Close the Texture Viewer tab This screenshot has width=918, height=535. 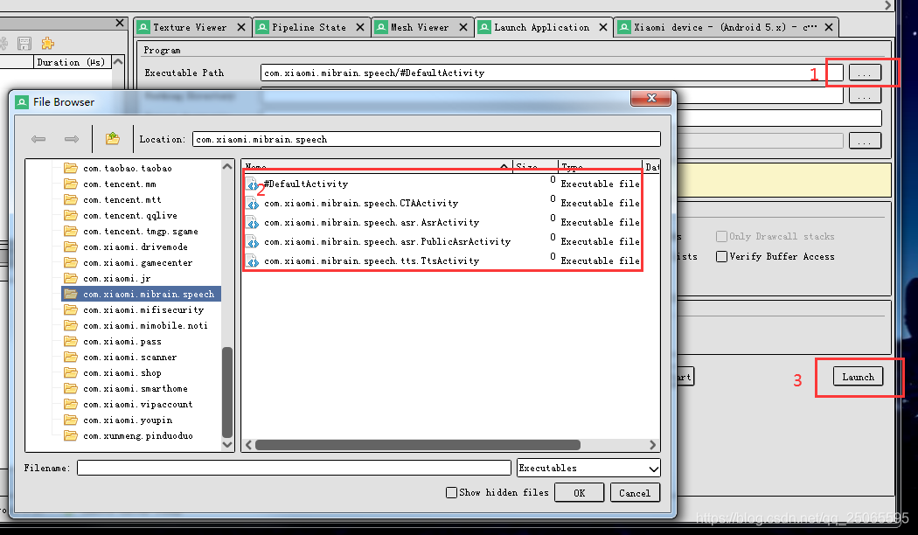pos(241,27)
